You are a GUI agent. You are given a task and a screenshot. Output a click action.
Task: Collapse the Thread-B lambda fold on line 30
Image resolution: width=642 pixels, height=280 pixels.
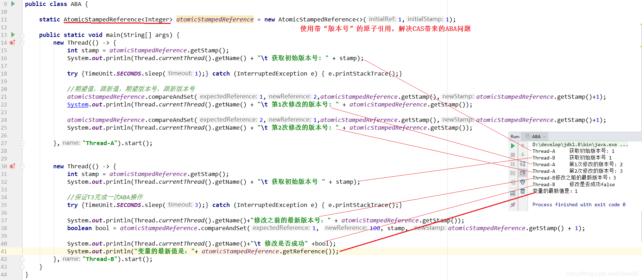(x=22, y=167)
